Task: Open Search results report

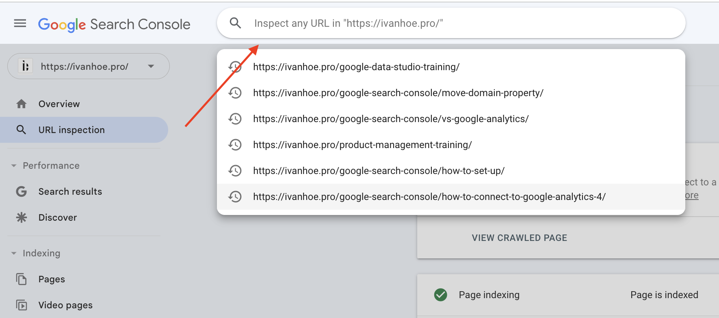Action: pos(70,192)
